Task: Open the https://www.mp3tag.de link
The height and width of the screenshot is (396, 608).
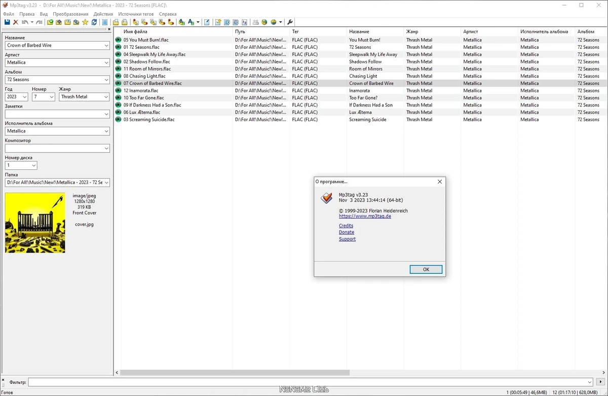Action: click(x=365, y=216)
